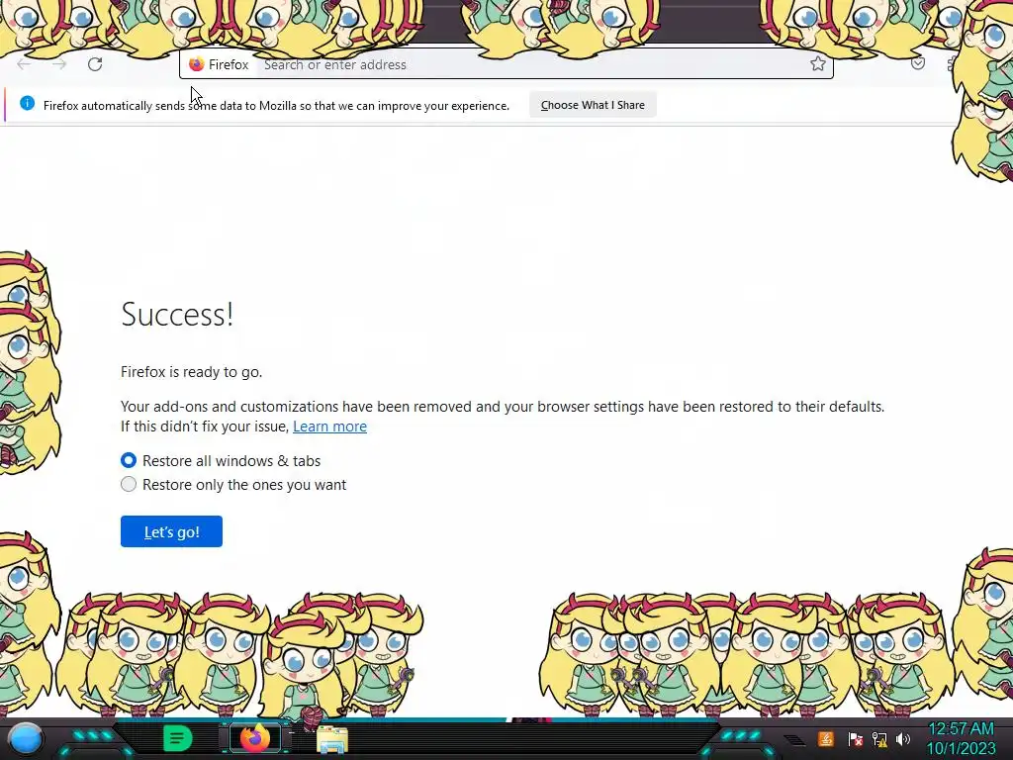Open the clock showing 12:57 AM
Image resolution: width=1013 pixels, height=760 pixels.
tap(961, 738)
